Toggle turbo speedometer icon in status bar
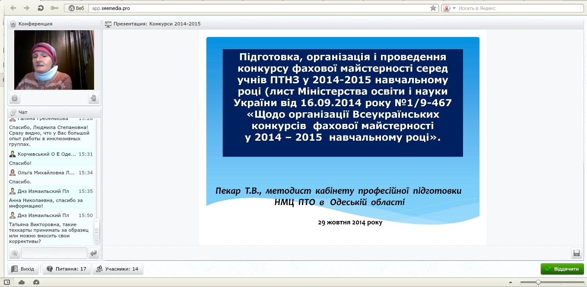 coord(36,282)
